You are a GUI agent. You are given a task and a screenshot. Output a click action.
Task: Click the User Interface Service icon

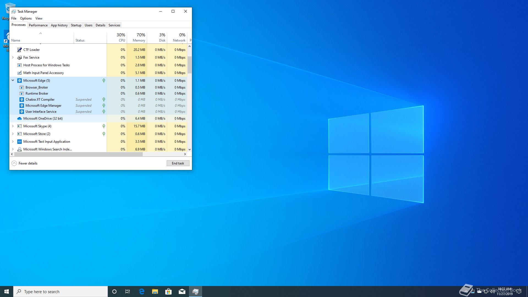coord(22,112)
